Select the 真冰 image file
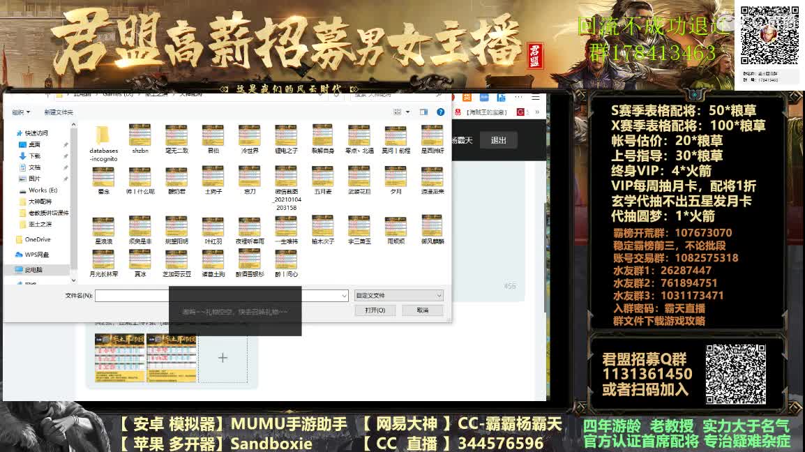 140,264
